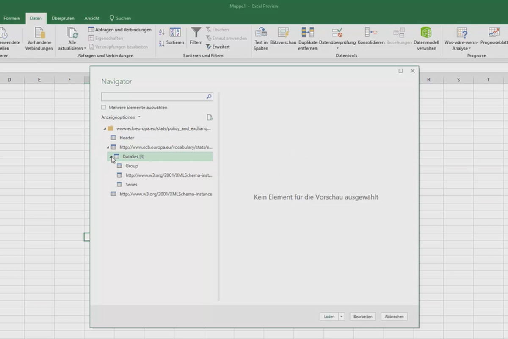508x339 pixels.
Task: Switch to the Ansicht tab
Action: click(92, 18)
